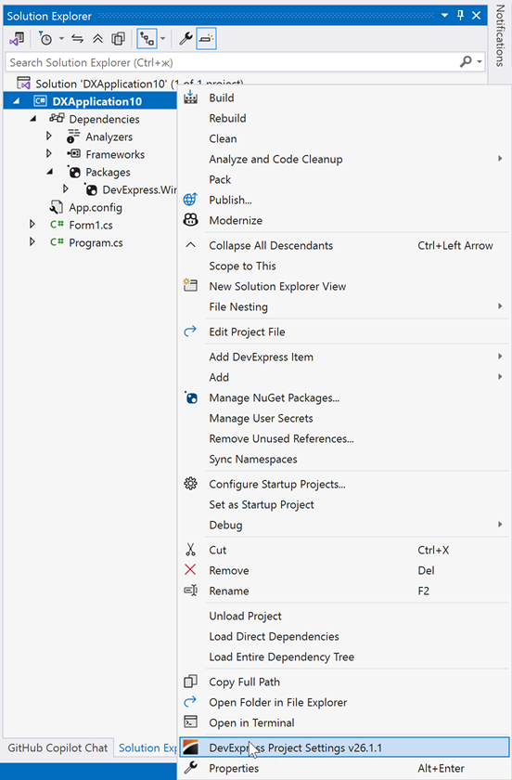The height and width of the screenshot is (780, 512).
Task: Click the Build icon in context menu
Action: [190, 97]
